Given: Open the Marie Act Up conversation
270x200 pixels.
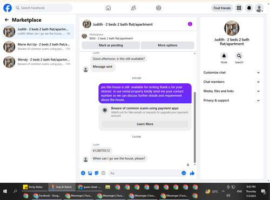Looking at the screenshot, I should click(x=38, y=46).
